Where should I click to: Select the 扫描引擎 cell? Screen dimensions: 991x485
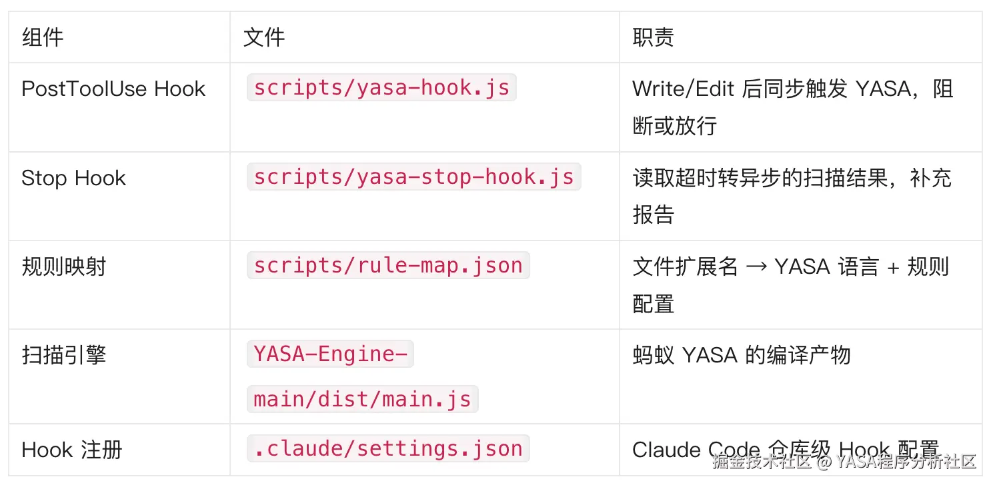click(64, 355)
